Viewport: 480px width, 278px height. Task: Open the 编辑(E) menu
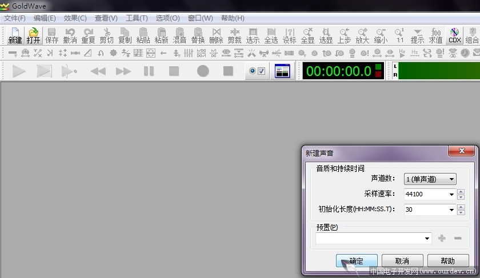45,18
